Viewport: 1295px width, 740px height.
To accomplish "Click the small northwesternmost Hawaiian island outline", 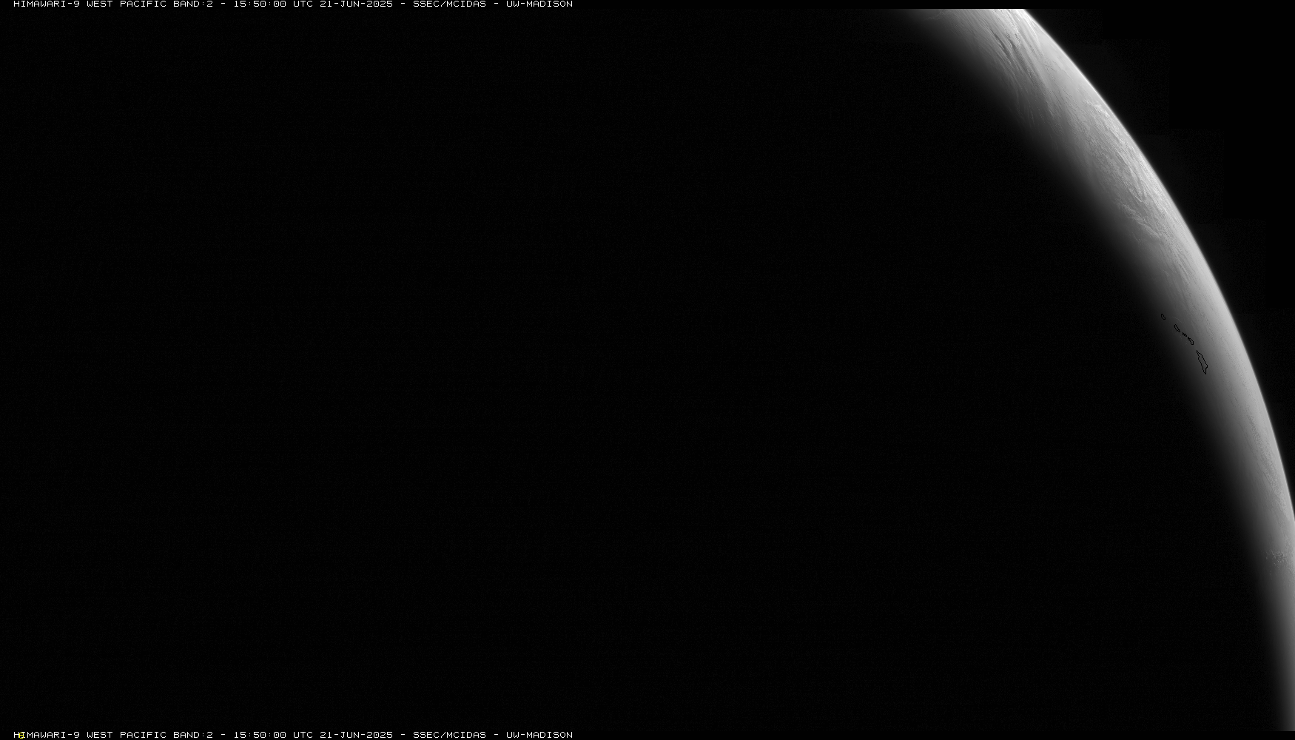I will (1163, 317).
